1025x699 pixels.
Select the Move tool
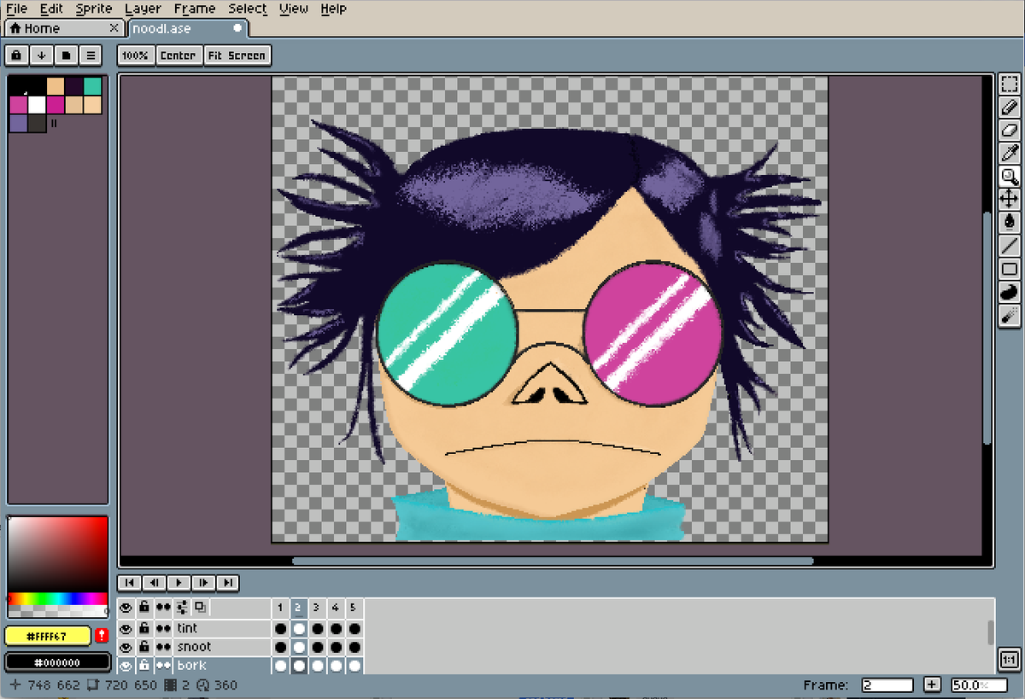(x=1009, y=200)
